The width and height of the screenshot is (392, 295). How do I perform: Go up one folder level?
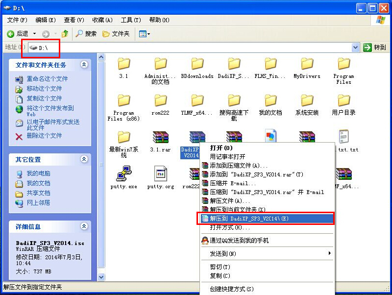click(65, 34)
